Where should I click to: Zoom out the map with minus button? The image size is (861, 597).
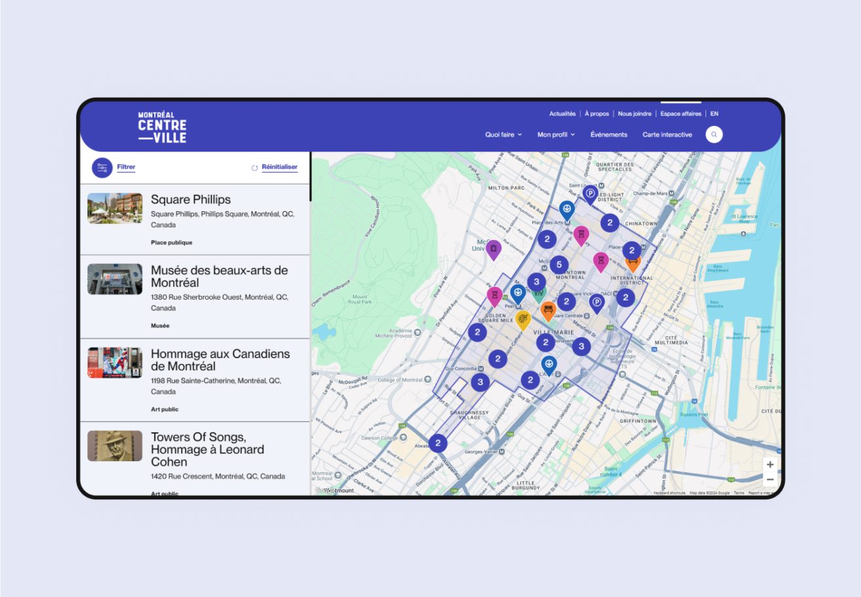[x=770, y=480]
